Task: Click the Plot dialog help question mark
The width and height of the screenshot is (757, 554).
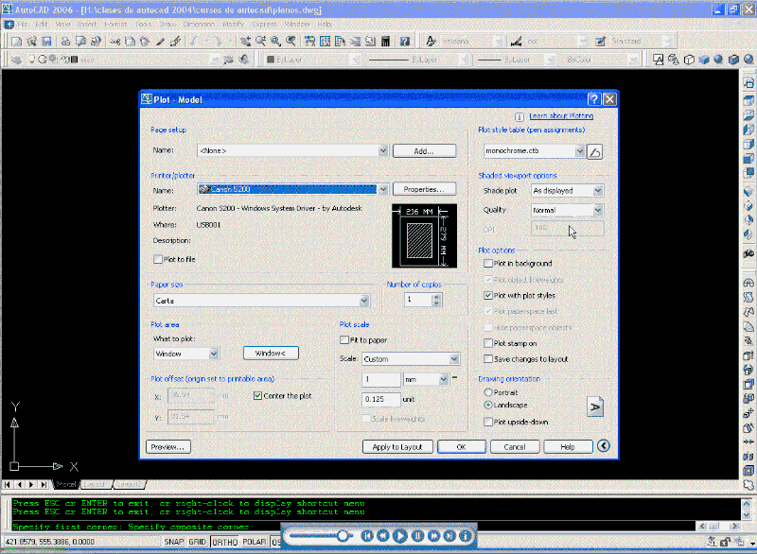Action: [x=594, y=99]
